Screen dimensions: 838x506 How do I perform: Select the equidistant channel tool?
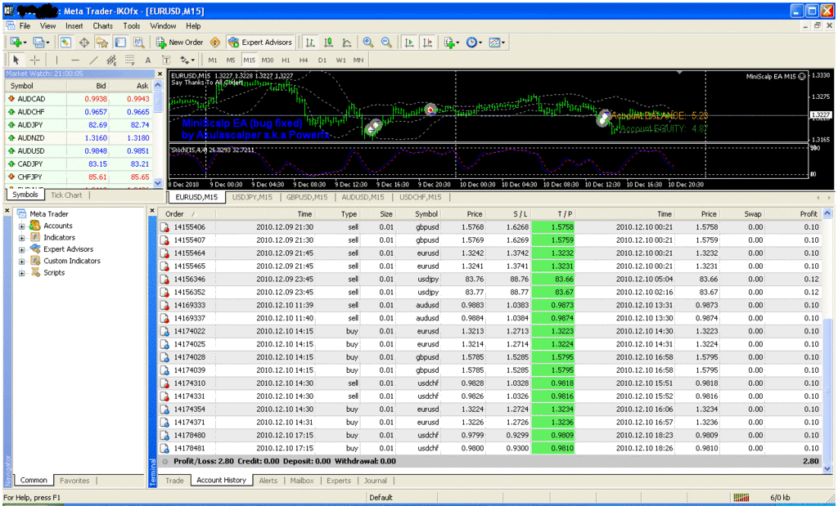(x=111, y=60)
